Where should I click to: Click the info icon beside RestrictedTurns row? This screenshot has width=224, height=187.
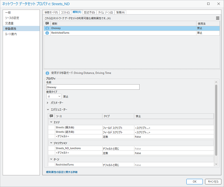[47, 33]
